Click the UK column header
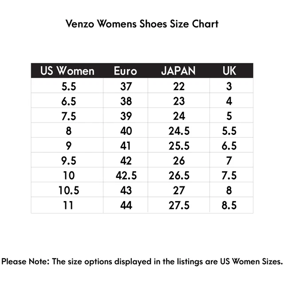284x284 pixels. tap(229, 71)
